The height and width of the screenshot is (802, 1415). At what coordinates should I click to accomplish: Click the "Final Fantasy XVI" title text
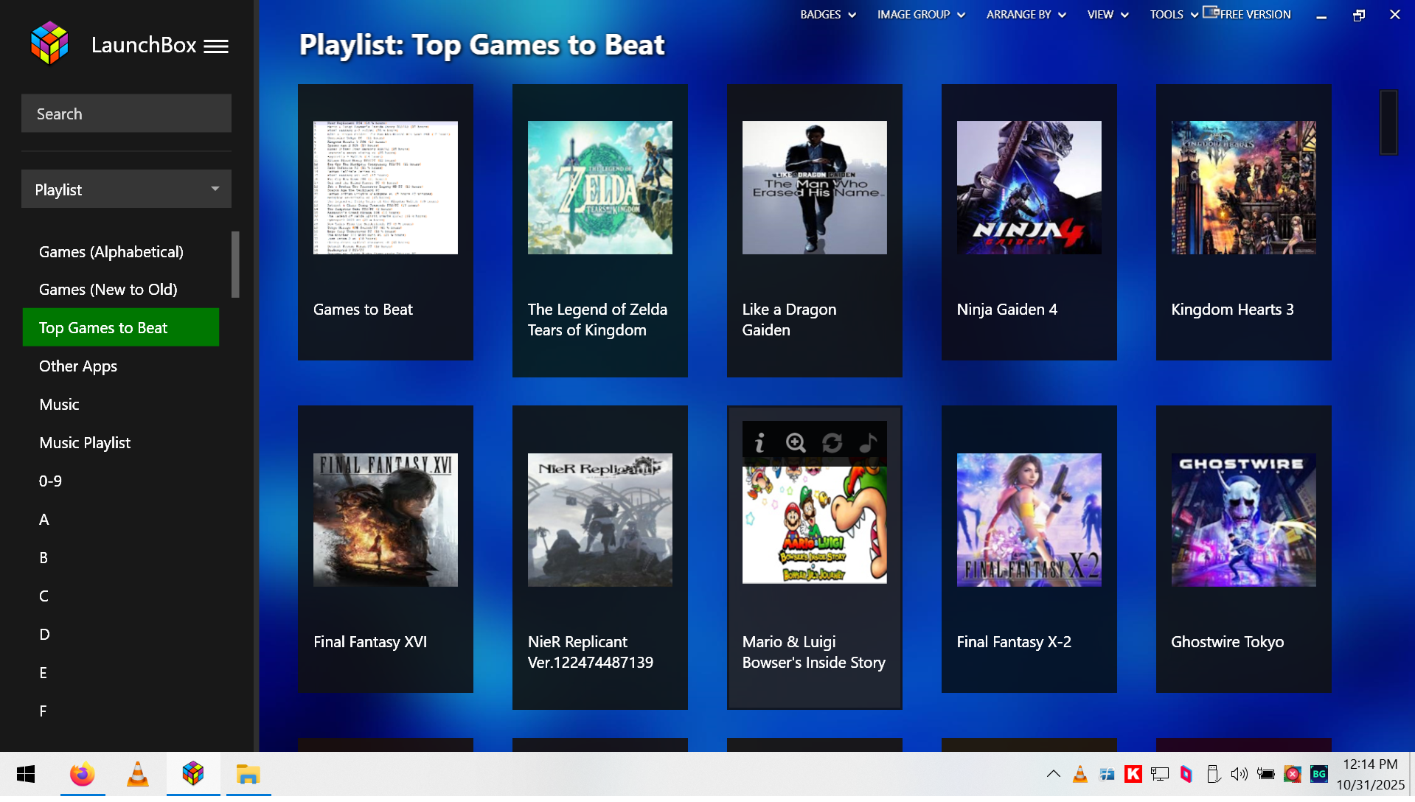click(x=370, y=642)
